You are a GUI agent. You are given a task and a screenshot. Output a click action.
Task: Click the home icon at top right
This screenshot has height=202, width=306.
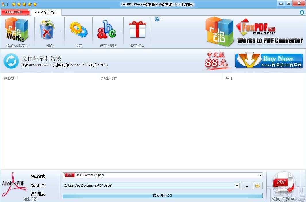302,12
